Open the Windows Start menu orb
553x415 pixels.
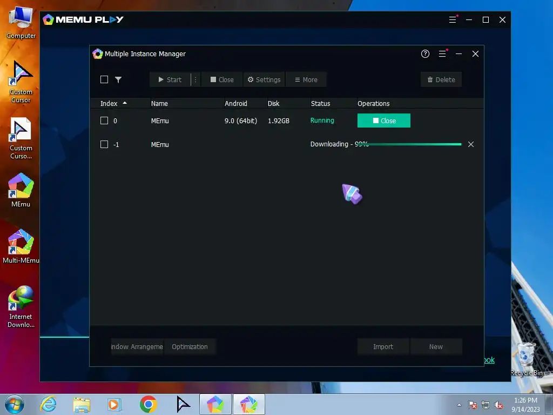(x=15, y=404)
